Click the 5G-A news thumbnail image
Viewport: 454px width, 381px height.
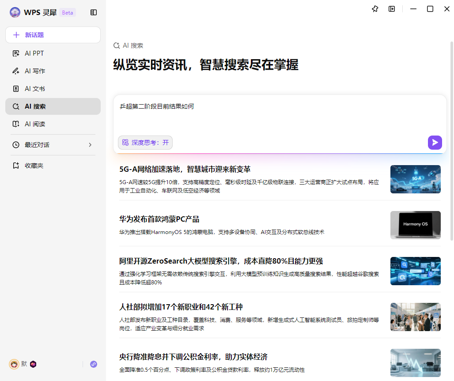click(x=415, y=179)
